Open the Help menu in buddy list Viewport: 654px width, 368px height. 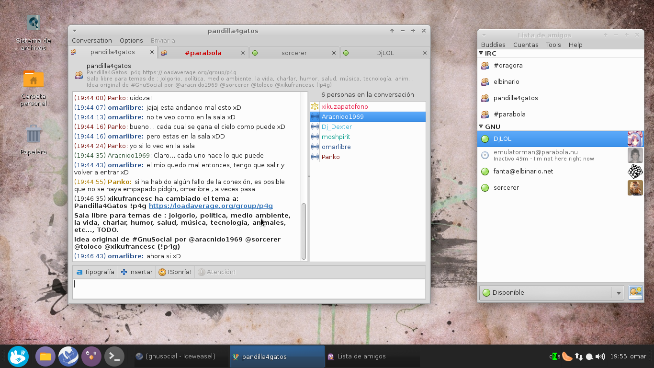575,45
